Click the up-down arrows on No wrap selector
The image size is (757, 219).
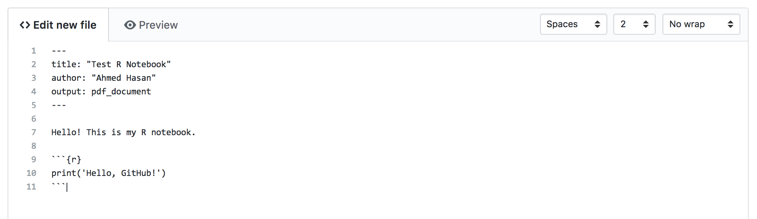[731, 24]
